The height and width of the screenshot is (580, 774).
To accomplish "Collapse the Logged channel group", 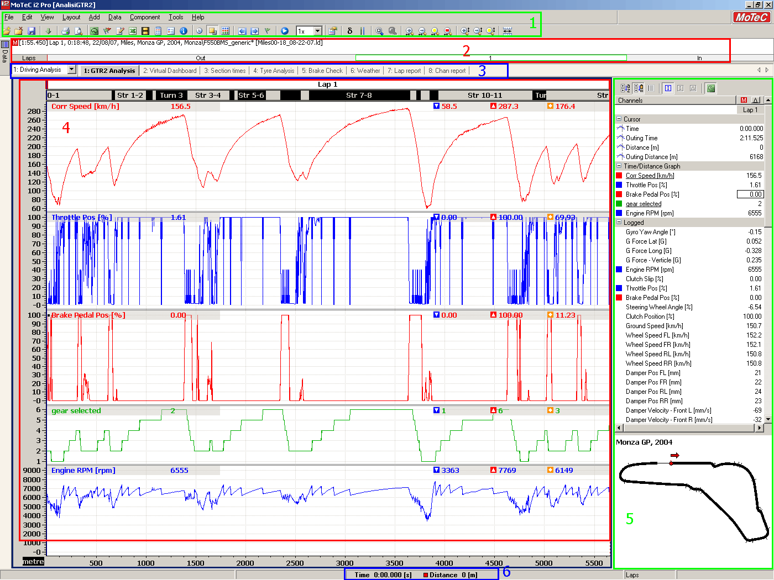I will point(619,223).
